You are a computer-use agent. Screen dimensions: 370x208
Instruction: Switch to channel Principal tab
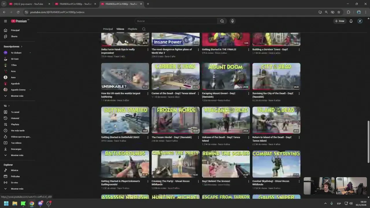point(108,29)
